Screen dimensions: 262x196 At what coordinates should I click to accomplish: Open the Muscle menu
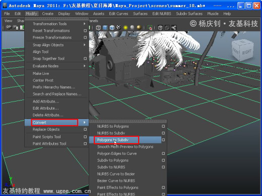coord(213,14)
